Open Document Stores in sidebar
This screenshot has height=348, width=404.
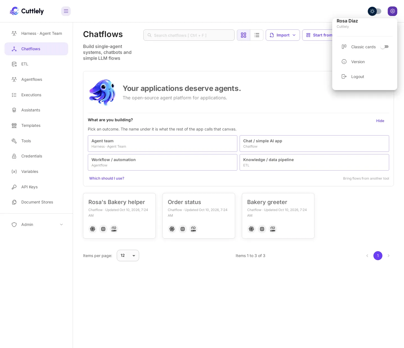(36, 202)
